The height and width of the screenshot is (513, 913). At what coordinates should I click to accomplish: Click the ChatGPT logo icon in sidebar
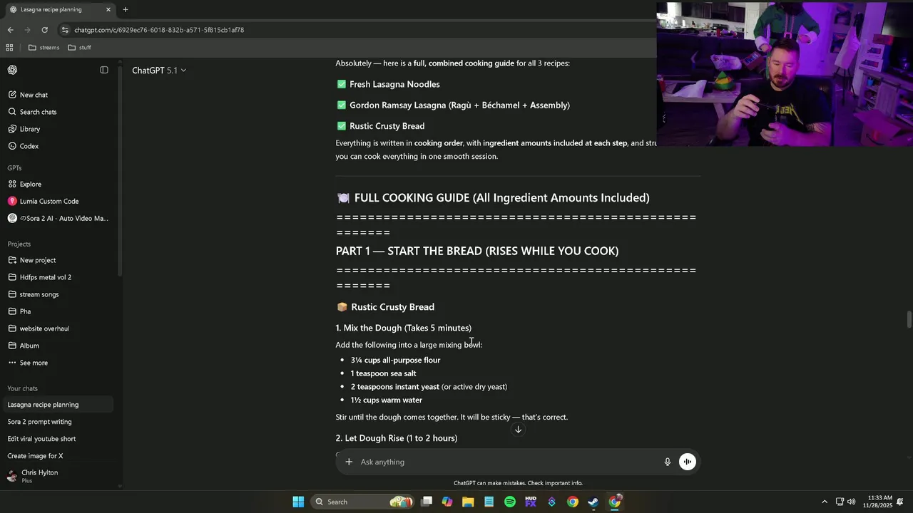pos(12,70)
